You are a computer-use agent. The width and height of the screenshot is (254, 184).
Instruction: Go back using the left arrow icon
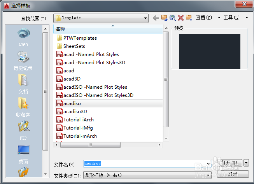tap(156, 18)
